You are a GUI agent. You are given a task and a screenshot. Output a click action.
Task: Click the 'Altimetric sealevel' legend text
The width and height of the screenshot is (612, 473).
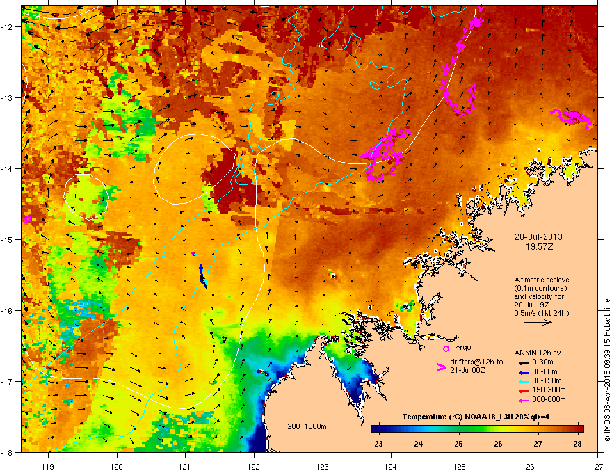(x=542, y=280)
